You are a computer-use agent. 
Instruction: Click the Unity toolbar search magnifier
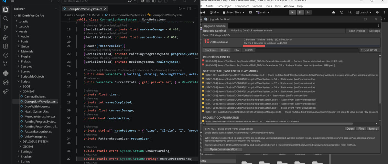tap(350, 12)
